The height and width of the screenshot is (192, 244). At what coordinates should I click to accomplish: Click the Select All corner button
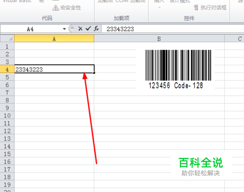click(7, 39)
